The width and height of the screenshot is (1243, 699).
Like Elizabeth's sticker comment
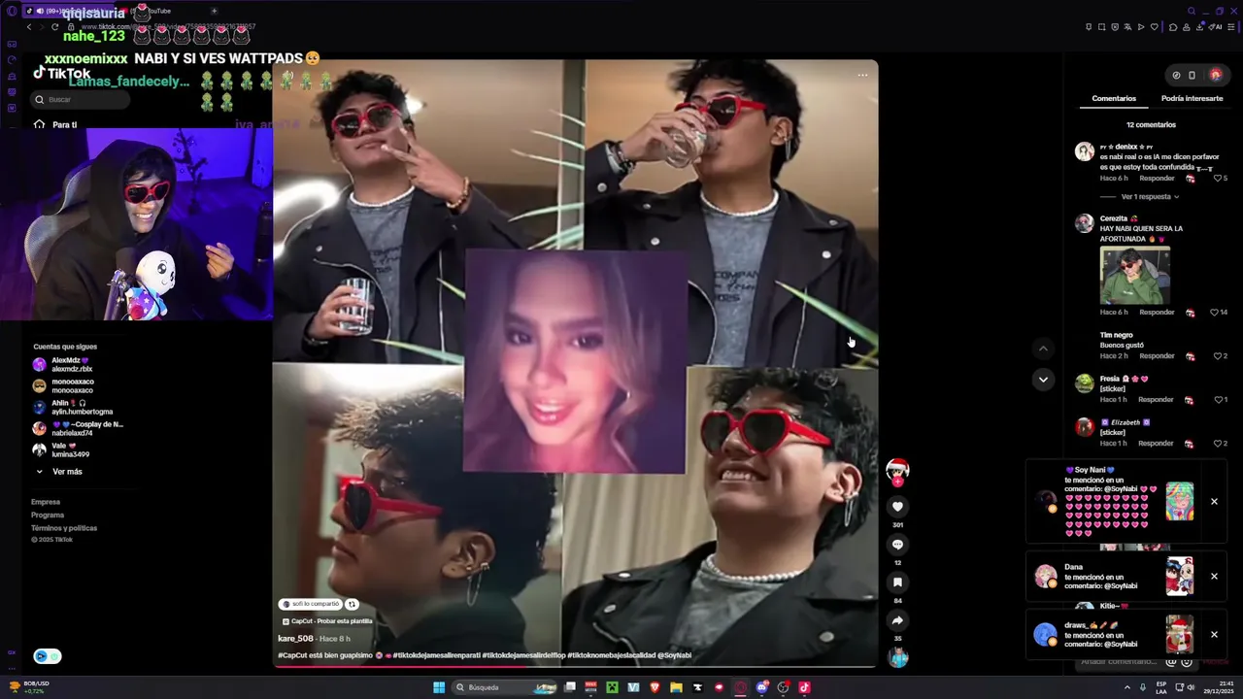click(x=1218, y=444)
